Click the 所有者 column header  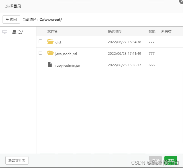click(x=166, y=31)
